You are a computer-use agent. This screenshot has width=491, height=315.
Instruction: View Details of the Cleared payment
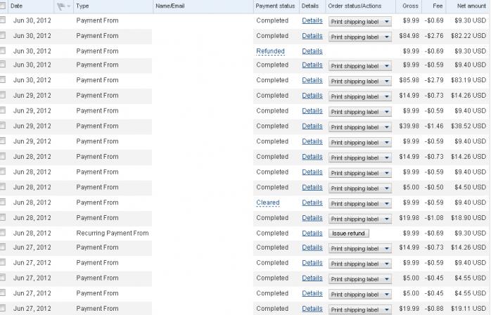[312, 202]
